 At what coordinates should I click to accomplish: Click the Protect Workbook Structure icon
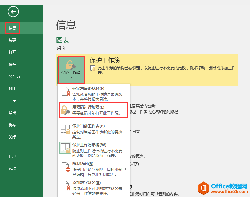65,148
